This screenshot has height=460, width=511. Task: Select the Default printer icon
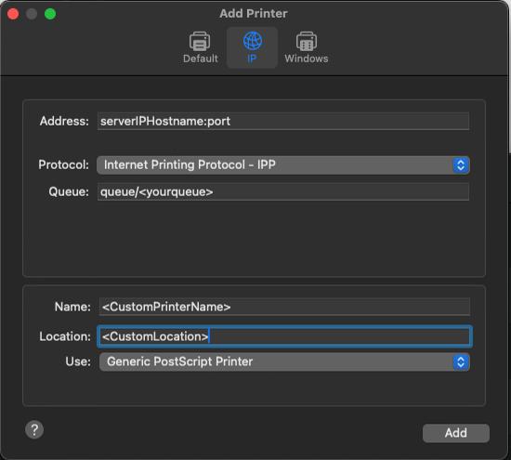(x=200, y=42)
